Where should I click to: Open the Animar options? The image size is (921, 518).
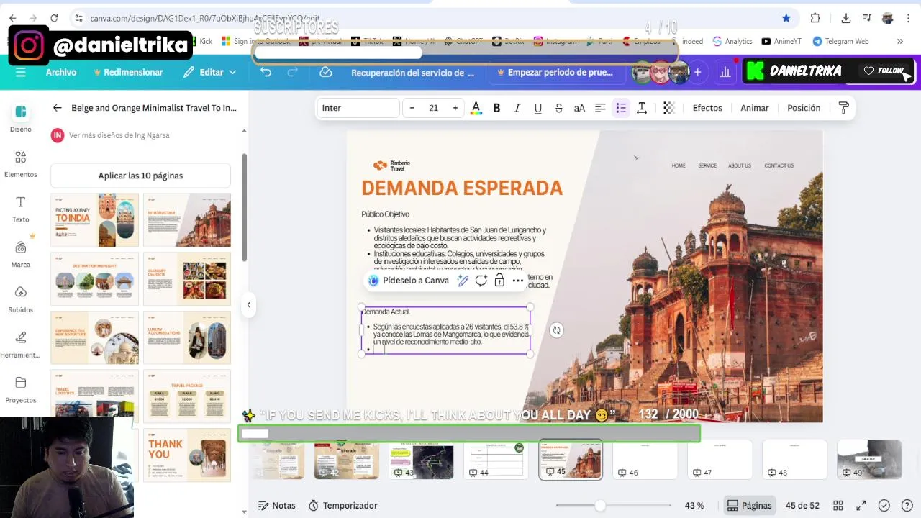pos(755,108)
